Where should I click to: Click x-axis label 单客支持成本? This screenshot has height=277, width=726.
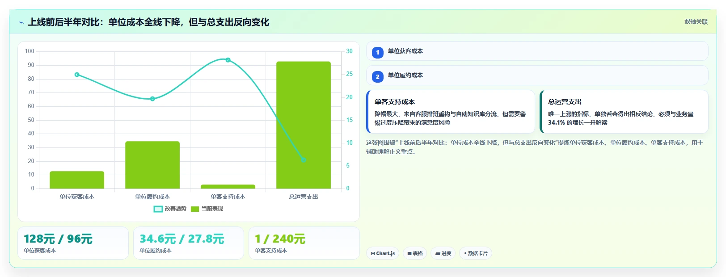228,197
